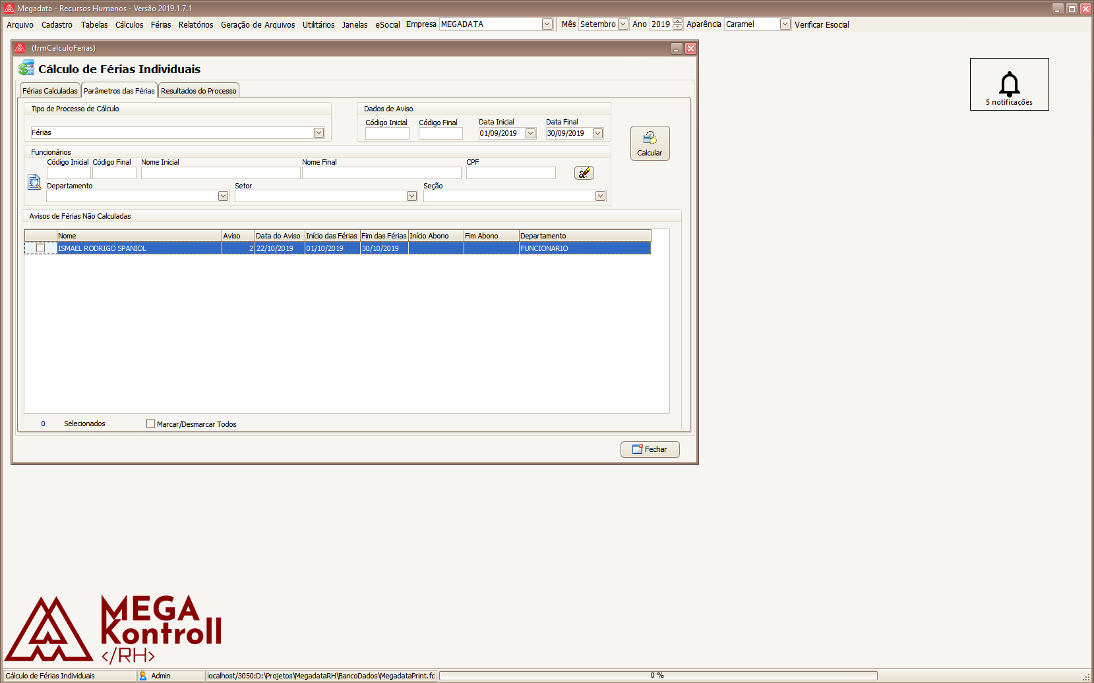
Task: Click Verificar Esocial in the toolbar
Action: (821, 25)
